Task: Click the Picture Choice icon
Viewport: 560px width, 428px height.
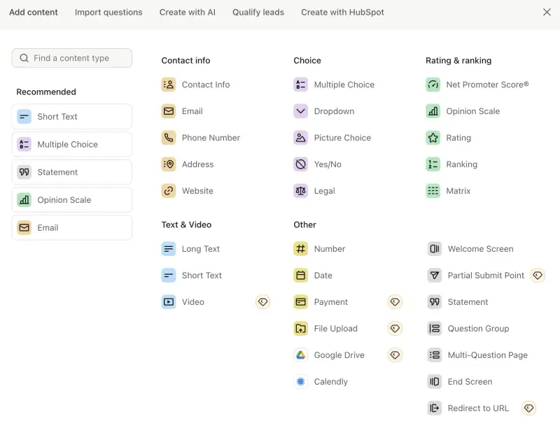Action: click(x=301, y=138)
